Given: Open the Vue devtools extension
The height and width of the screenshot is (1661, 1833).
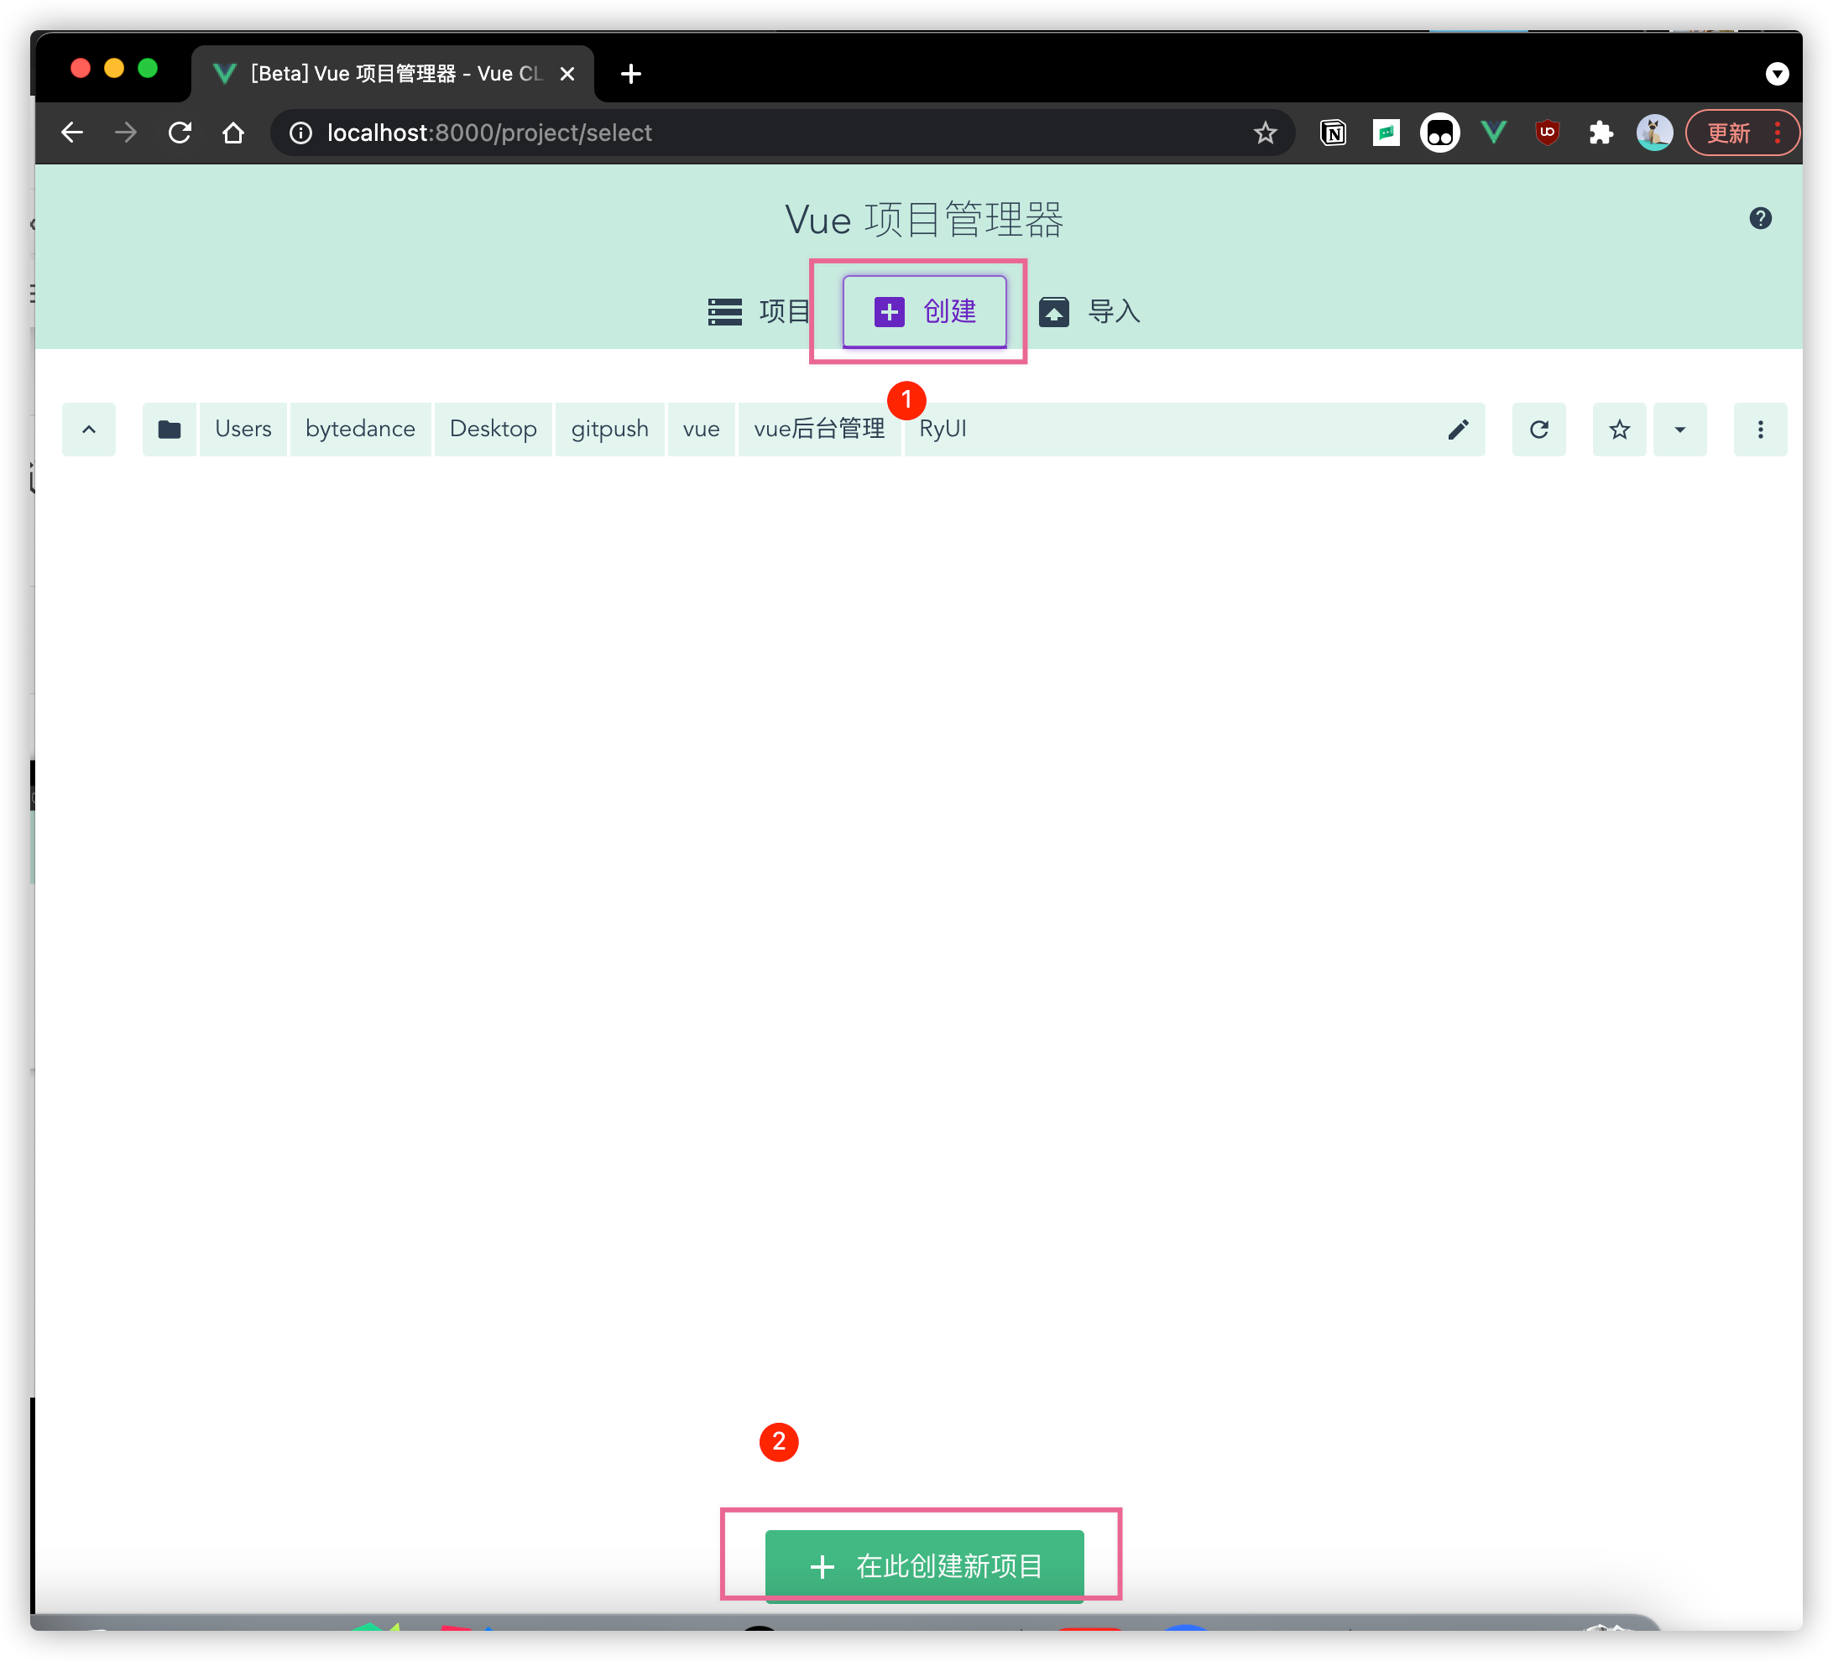Looking at the screenshot, I should pyautogui.click(x=1493, y=133).
